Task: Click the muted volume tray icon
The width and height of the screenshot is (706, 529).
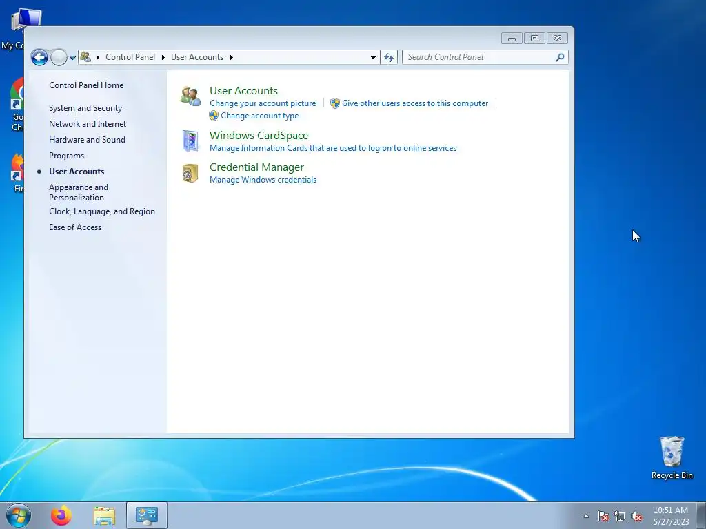Action: coord(636,516)
